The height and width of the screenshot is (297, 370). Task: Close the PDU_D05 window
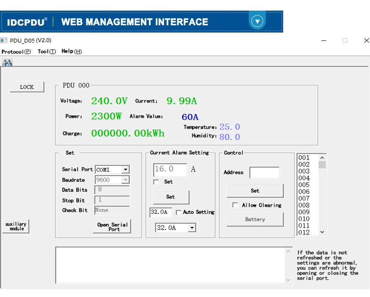[x=367, y=40]
